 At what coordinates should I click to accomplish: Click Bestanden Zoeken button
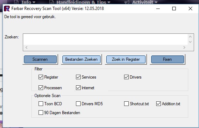[x=81, y=59]
